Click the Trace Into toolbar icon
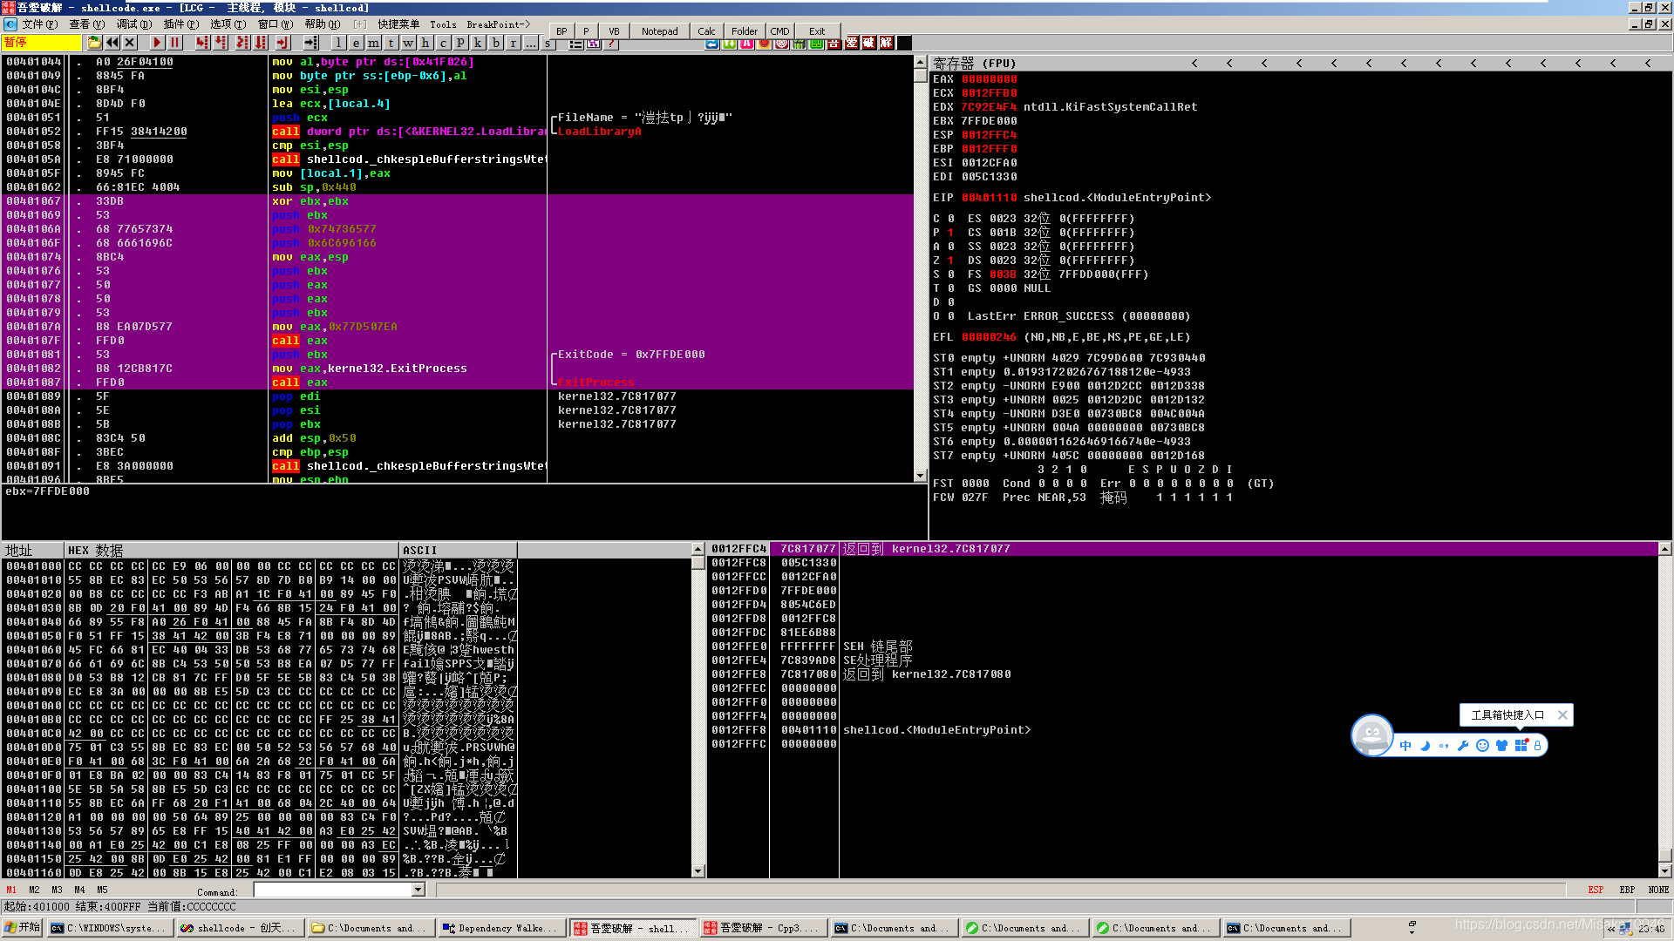Screen dimensions: 1674x941 242,42
